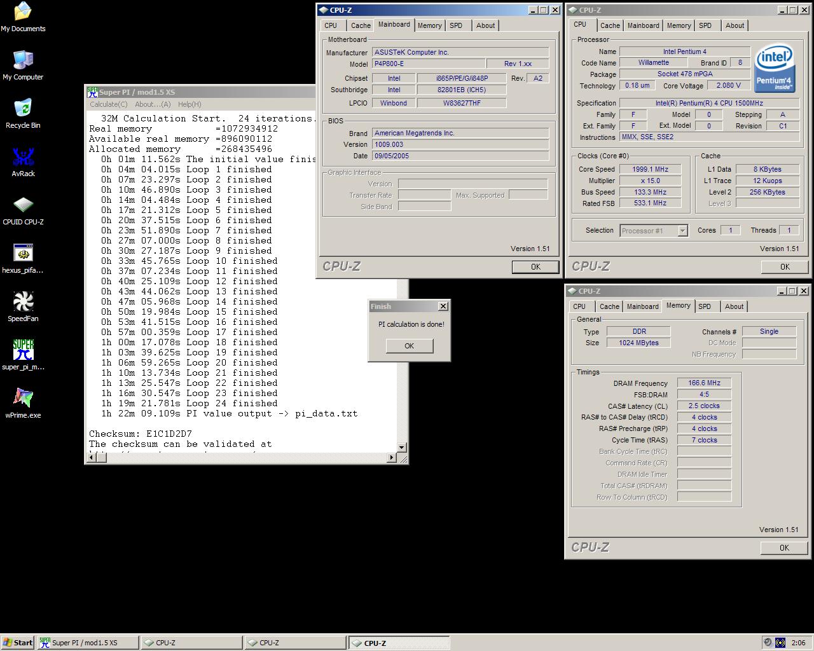Image resolution: width=814 pixels, height=651 pixels.
Task: Select the AvRack desktop icon
Action: click(23, 161)
